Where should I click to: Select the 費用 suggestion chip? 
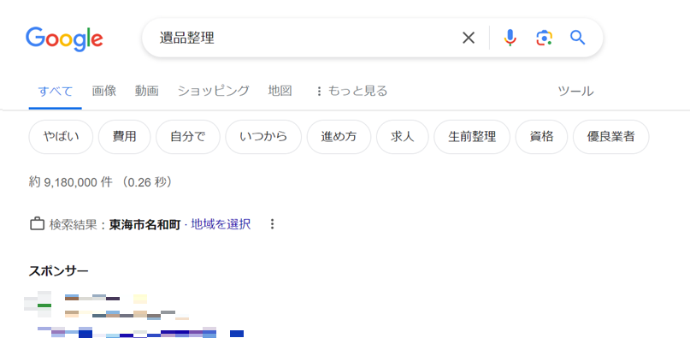pyautogui.click(x=125, y=137)
